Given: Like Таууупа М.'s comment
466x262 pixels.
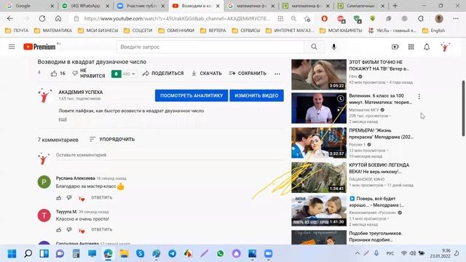Looking at the screenshot, I should [58, 230].
